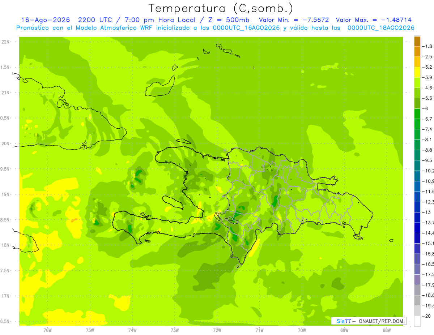Image resolution: width=434 pixels, height=335 pixels.
Task: Click the '17N' latitude label
Action: tap(6, 296)
